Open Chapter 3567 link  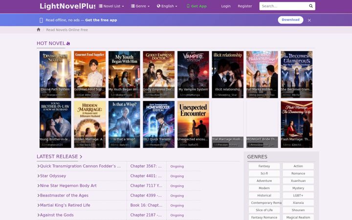coord(146,166)
